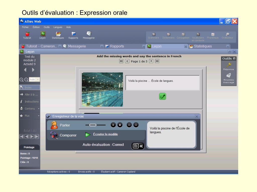The height and width of the screenshot is (192, 257).
Task: Open the Édition menu
Action: coord(36,27)
